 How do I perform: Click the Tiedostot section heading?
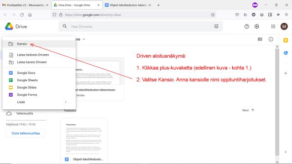pyautogui.click(x=70, y=110)
